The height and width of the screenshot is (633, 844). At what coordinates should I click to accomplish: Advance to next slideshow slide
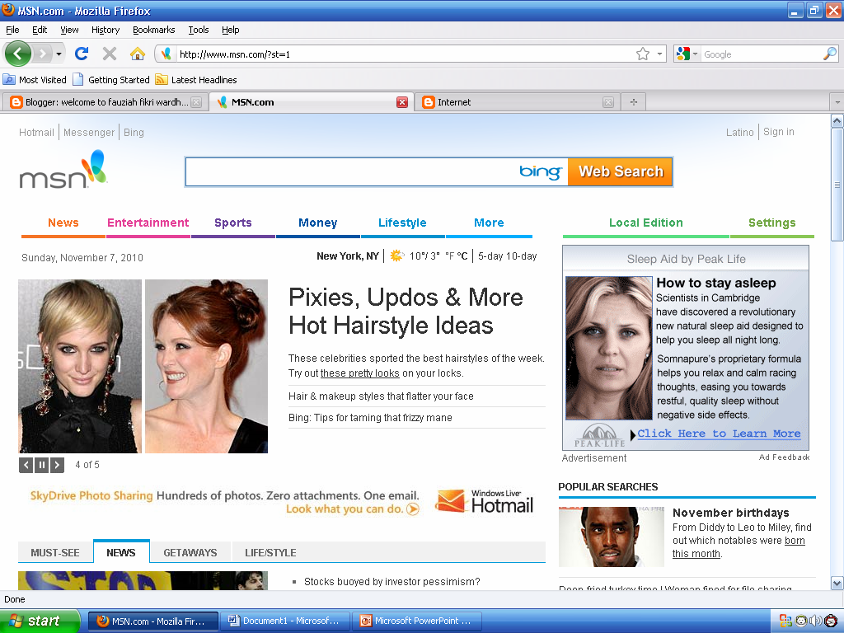tap(57, 465)
